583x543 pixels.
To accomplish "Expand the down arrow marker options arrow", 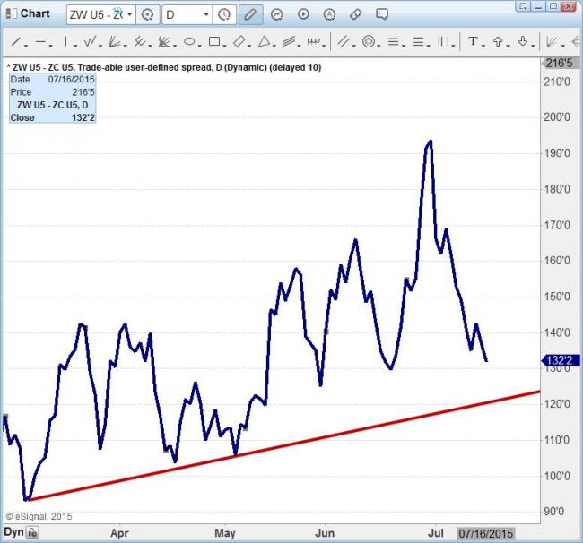I will 533,46.
